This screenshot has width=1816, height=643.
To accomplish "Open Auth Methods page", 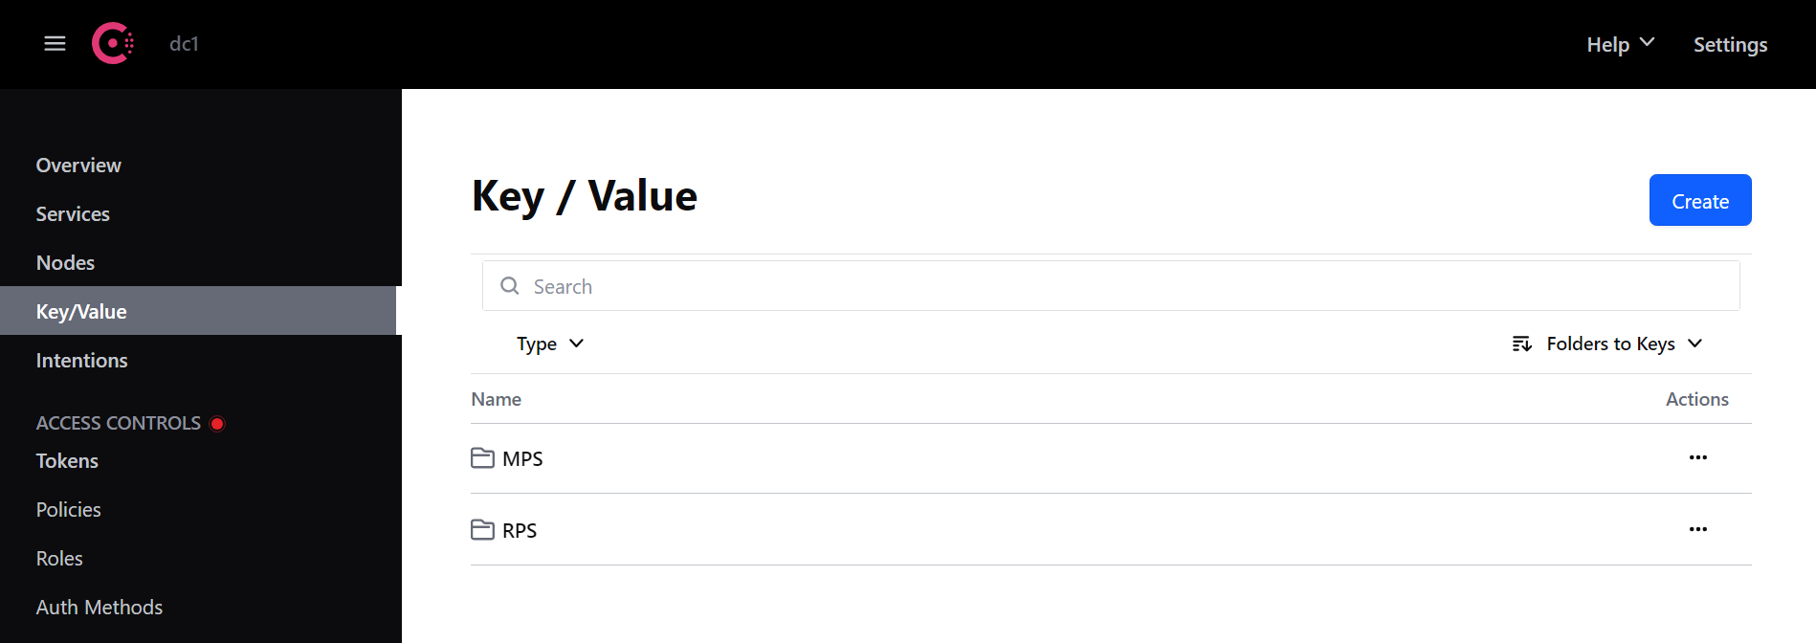I will click(x=100, y=608).
